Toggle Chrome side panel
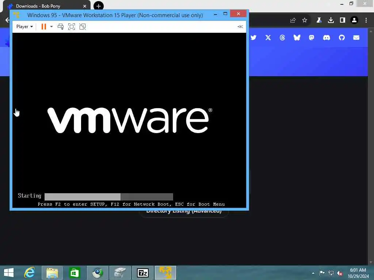Image resolution: width=374 pixels, height=280 pixels. (343, 20)
